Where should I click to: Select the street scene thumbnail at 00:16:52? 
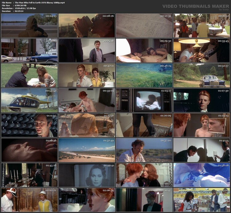coord(202,26)
